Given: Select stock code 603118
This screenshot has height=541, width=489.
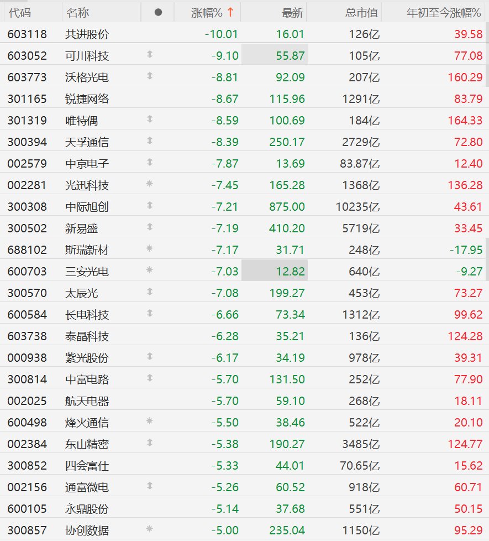Looking at the screenshot, I should [27, 34].
